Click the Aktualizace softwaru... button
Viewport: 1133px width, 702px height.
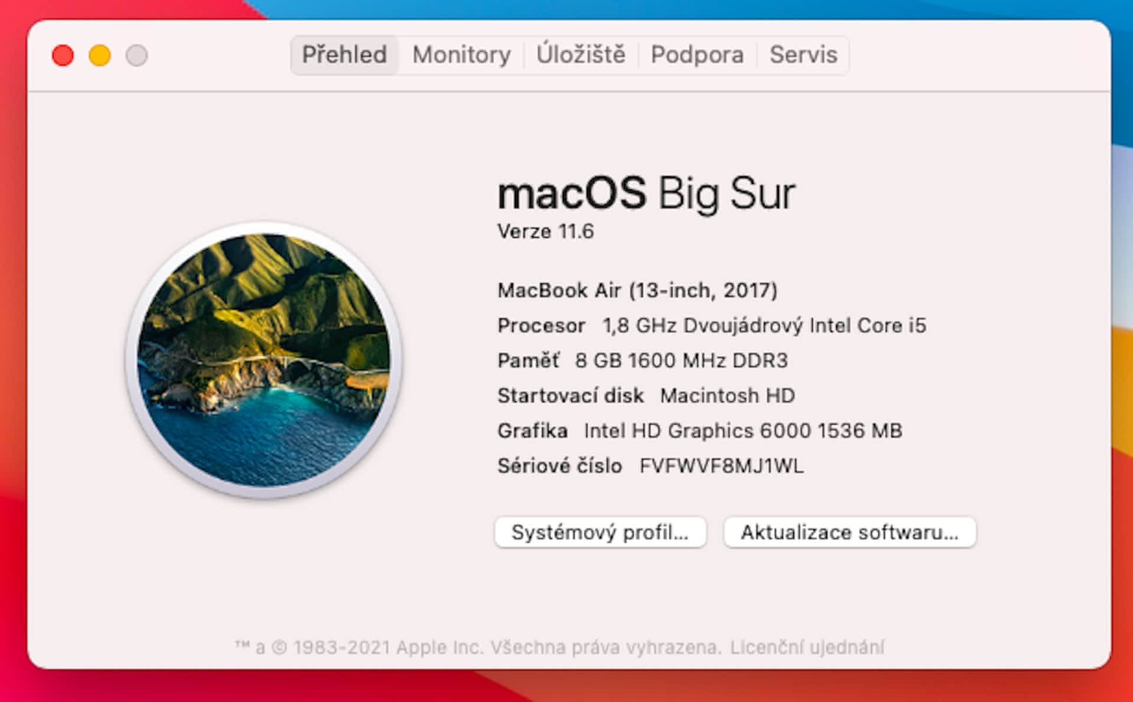(x=850, y=532)
